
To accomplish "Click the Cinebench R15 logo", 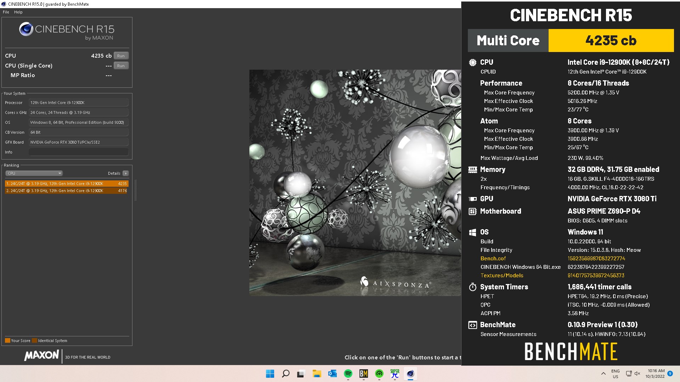I will point(67,31).
